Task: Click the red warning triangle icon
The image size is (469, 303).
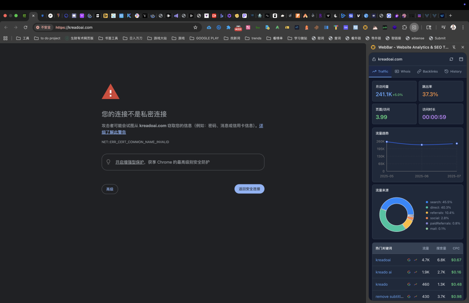Action: click(x=110, y=92)
